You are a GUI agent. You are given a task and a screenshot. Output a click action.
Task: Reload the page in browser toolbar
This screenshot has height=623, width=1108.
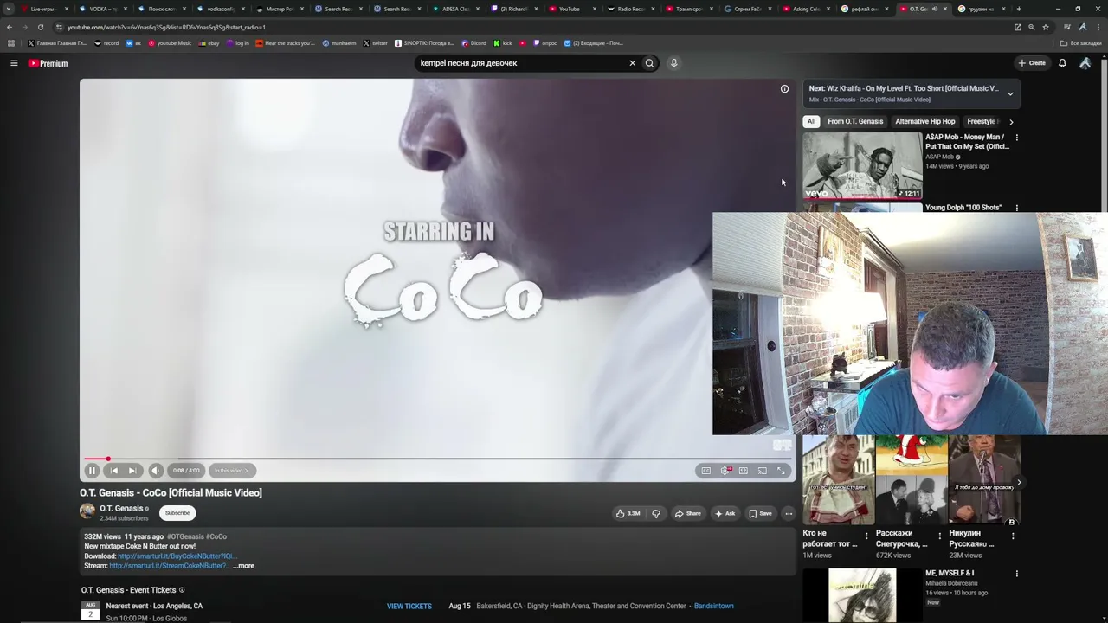tap(40, 27)
